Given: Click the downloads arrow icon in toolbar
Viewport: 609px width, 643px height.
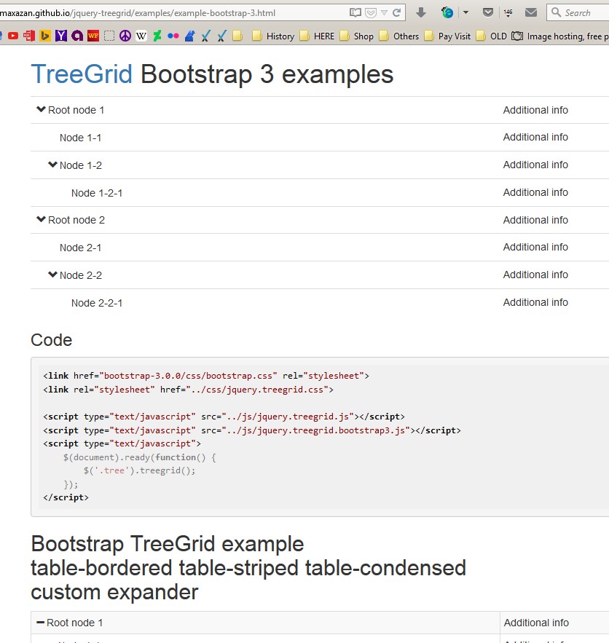Looking at the screenshot, I should (421, 12).
